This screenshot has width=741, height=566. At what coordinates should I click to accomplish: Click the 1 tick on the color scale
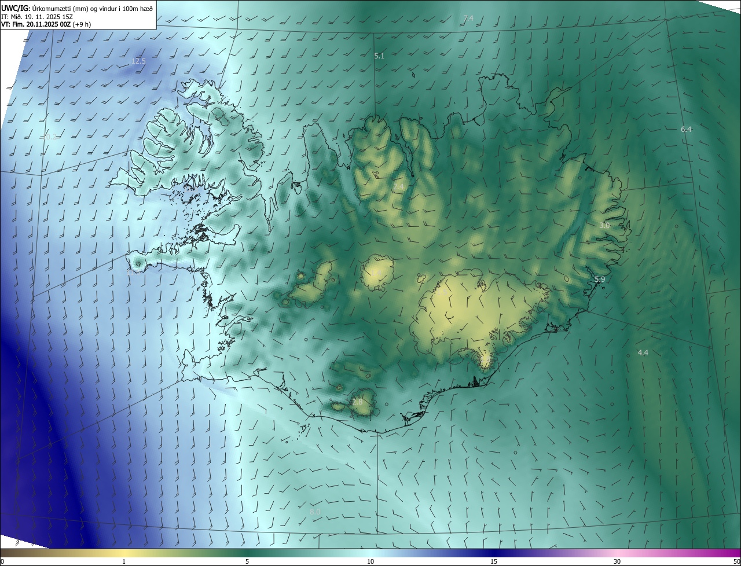(x=124, y=561)
